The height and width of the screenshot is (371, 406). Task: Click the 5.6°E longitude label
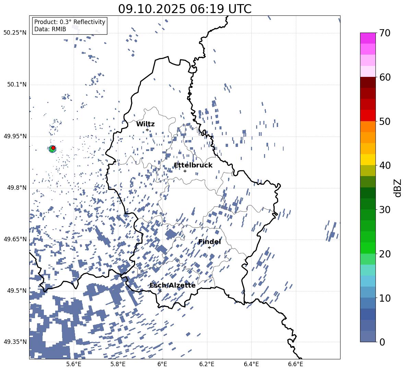[x=73, y=364]
